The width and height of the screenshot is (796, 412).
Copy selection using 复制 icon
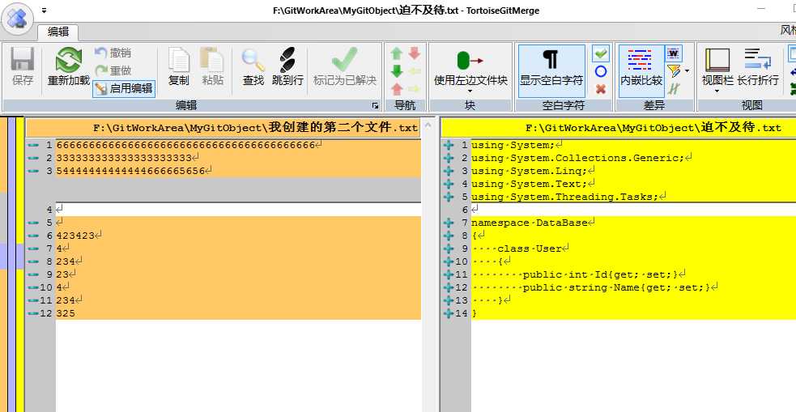pyautogui.click(x=179, y=66)
